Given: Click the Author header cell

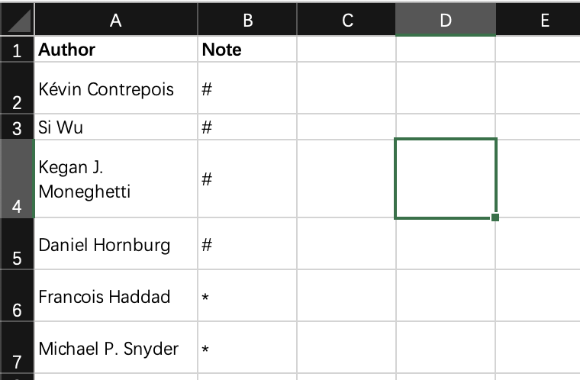Looking at the screenshot, I should click(116, 49).
